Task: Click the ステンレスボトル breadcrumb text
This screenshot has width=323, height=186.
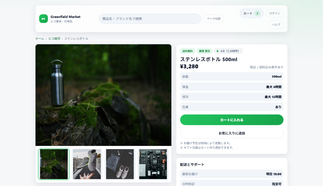Action: (x=76, y=39)
